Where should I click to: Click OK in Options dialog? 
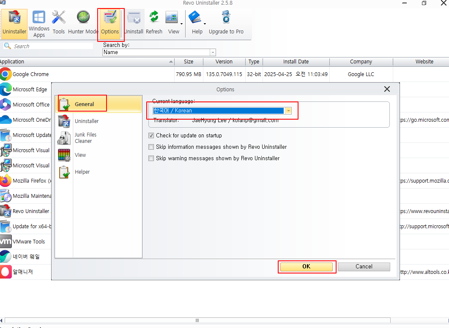(307, 266)
